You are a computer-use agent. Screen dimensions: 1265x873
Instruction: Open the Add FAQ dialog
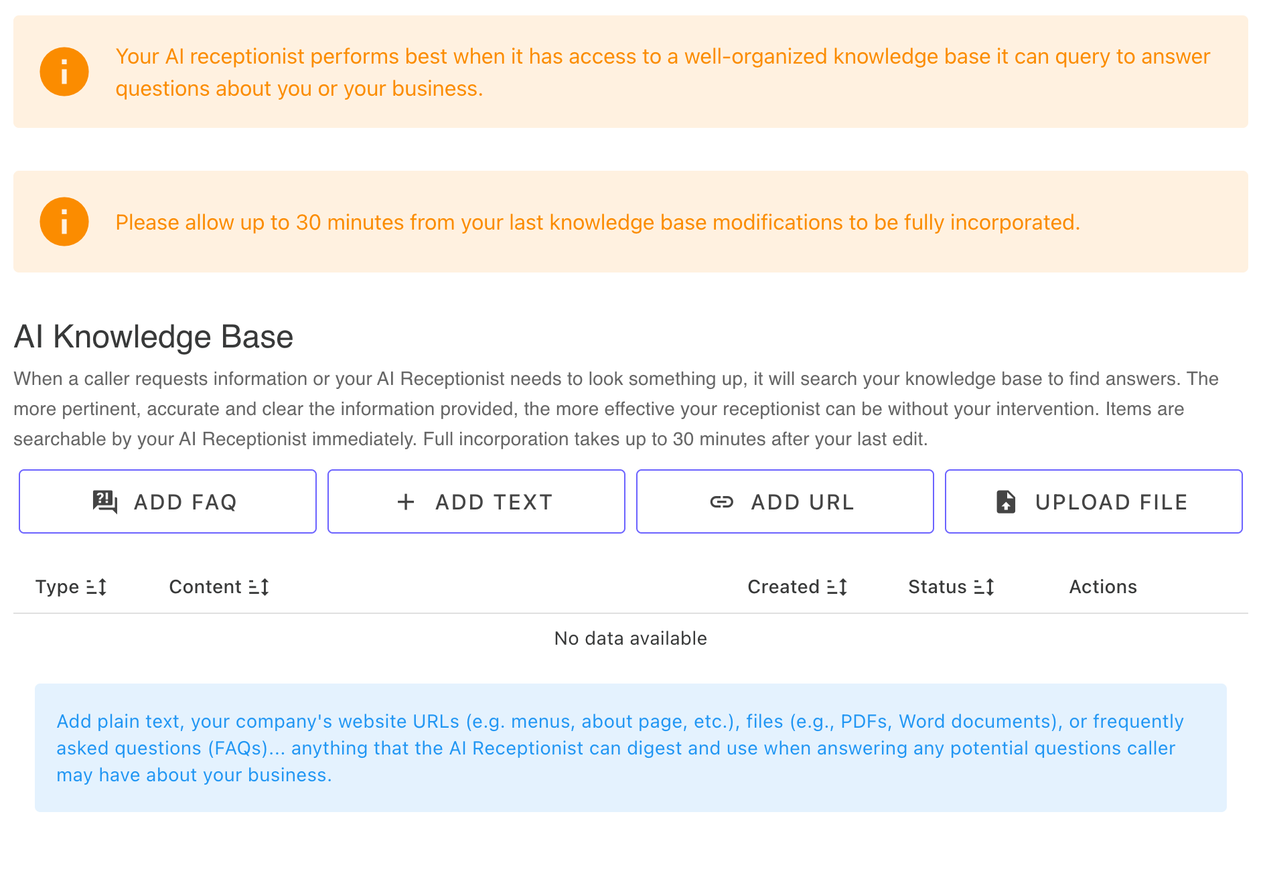[167, 501]
